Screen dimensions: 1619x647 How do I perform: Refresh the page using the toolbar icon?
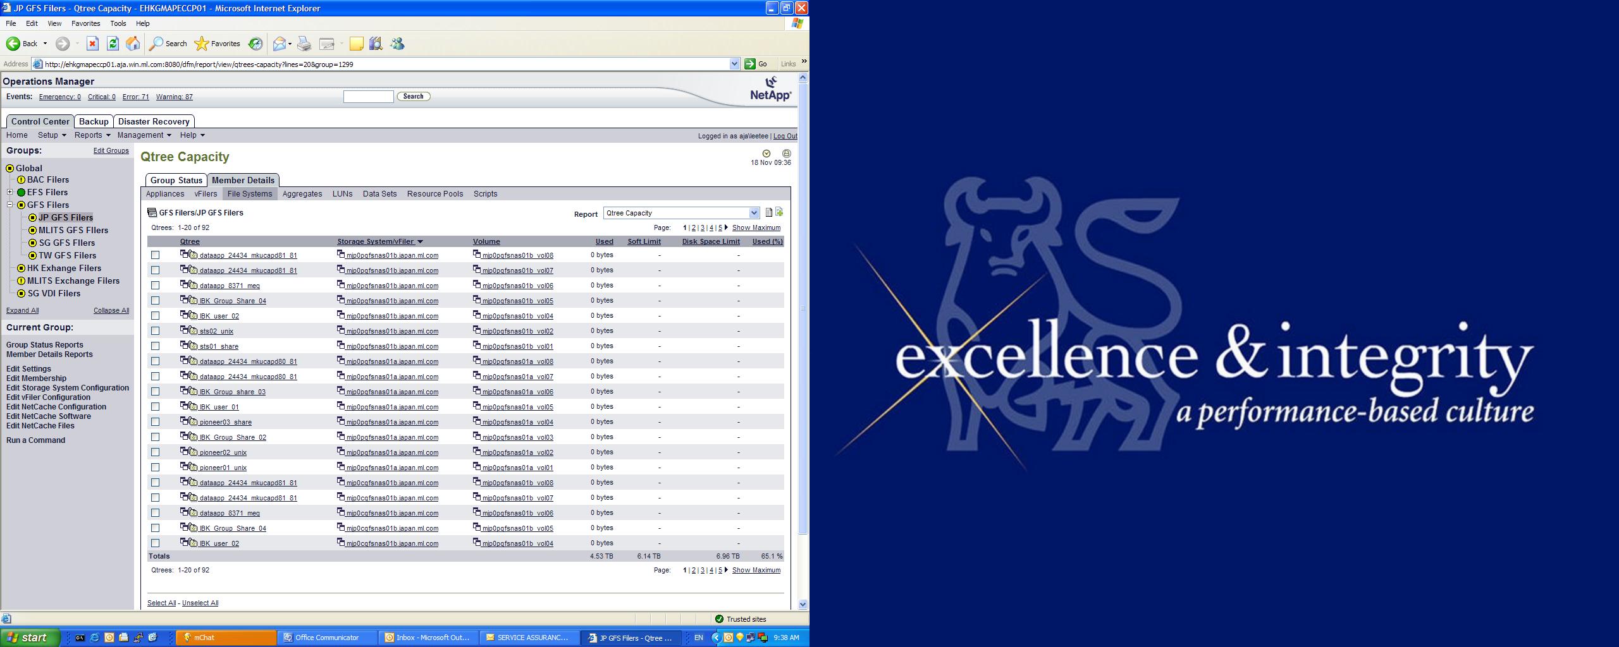pyautogui.click(x=113, y=44)
